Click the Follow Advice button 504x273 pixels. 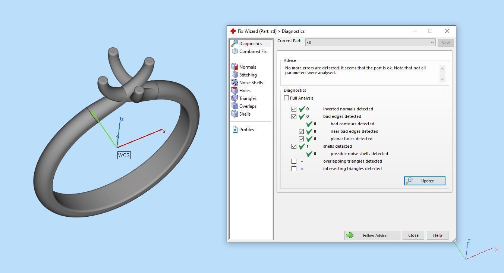tap(372, 235)
